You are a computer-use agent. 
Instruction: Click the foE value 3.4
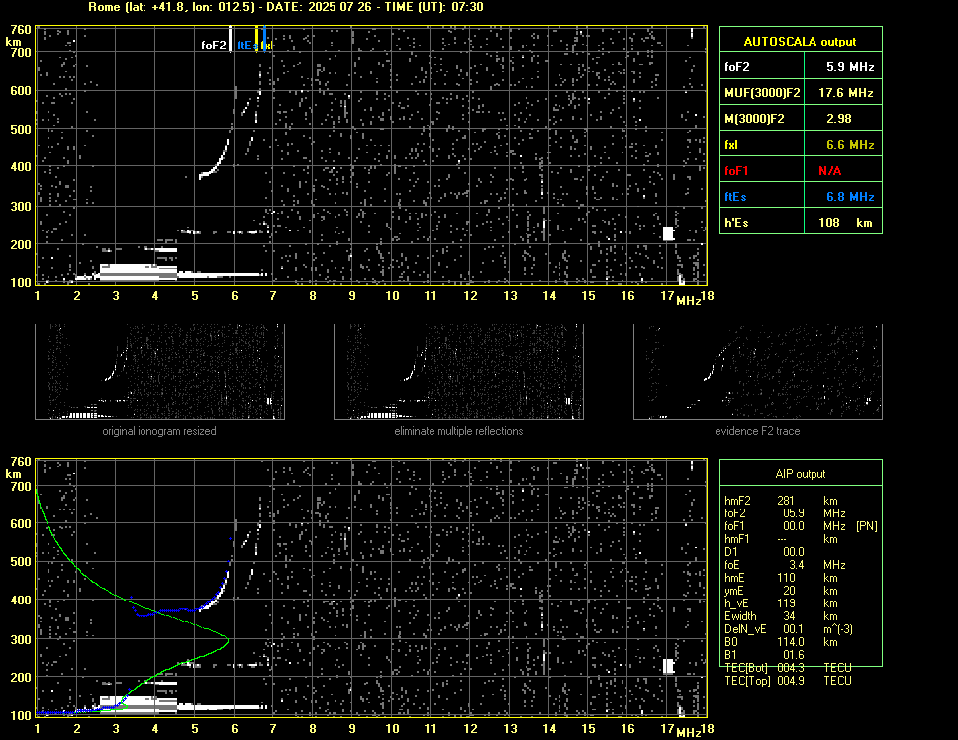pos(797,565)
